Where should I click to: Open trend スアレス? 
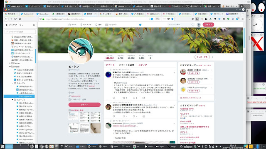coord(184,132)
